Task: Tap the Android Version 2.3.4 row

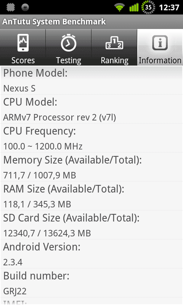Action: point(91,254)
